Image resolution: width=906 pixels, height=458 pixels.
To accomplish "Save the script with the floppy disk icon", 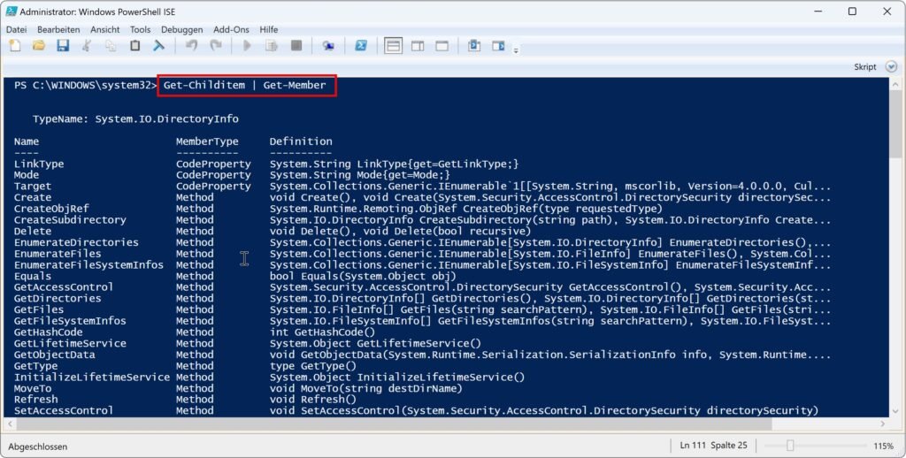I will tap(63, 46).
